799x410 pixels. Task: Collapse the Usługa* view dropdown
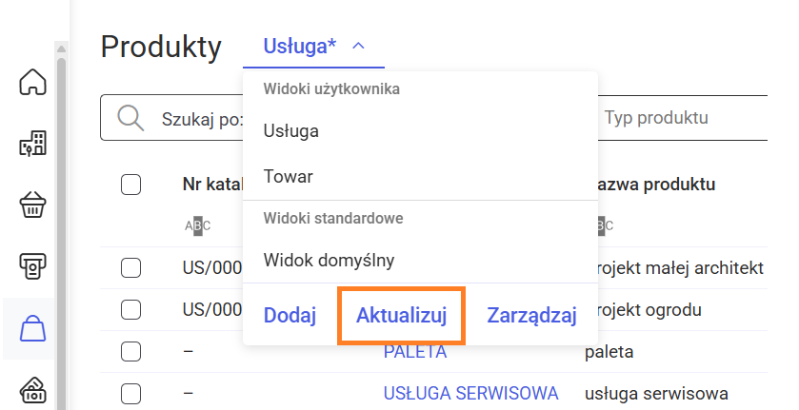tap(359, 46)
